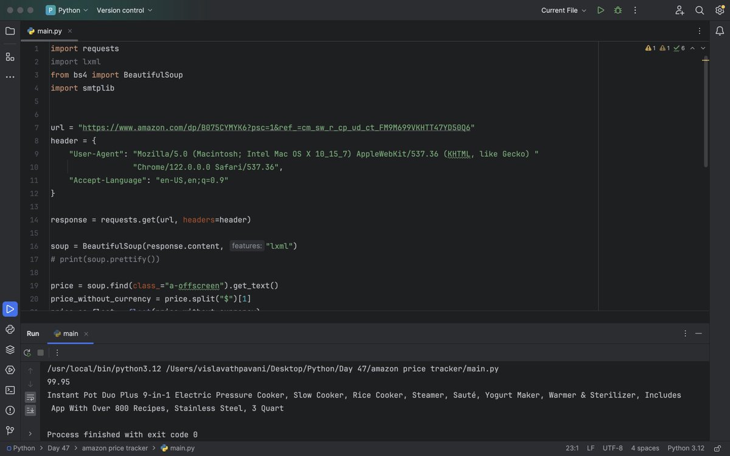Open the Project tool window folder icon
730x456 pixels.
click(x=10, y=31)
